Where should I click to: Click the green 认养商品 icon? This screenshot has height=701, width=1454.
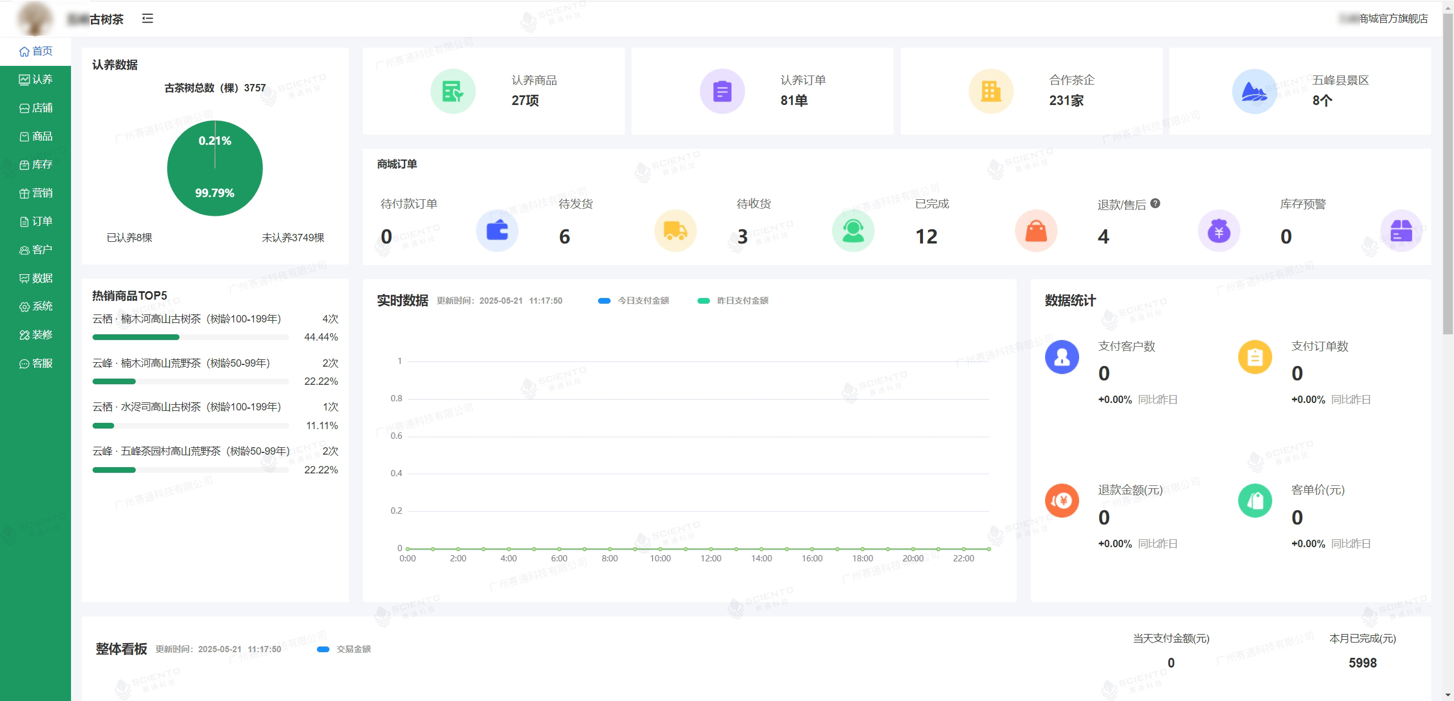point(453,91)
